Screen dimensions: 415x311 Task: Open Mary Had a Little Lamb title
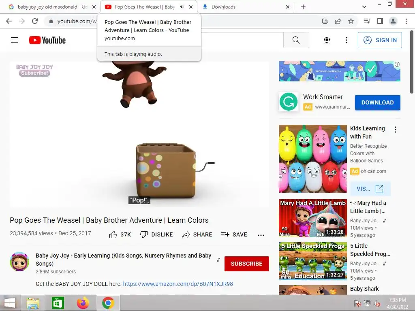368,207
